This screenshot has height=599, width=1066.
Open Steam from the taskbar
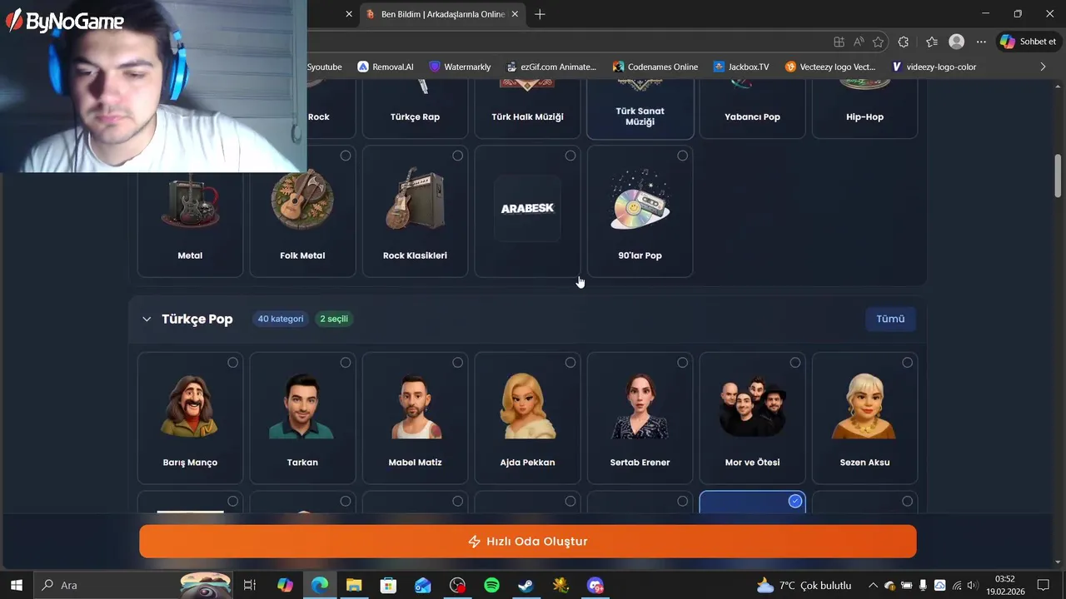coord(526,586)
